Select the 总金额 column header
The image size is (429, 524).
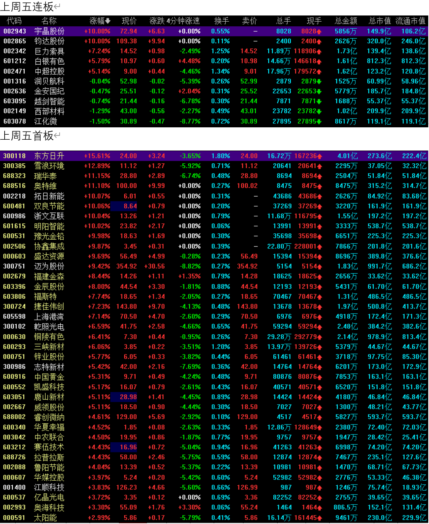pos(346,21)
